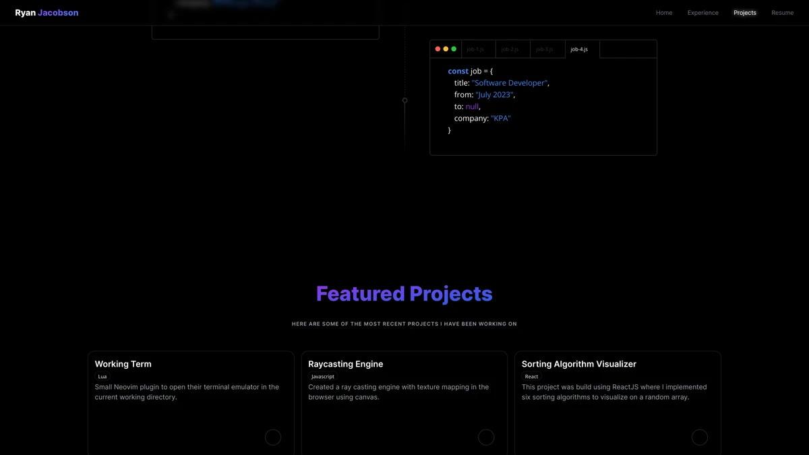Click the Ryan Jacobson site logo
This screenshot has width=809, height=455.
(47, 13)
